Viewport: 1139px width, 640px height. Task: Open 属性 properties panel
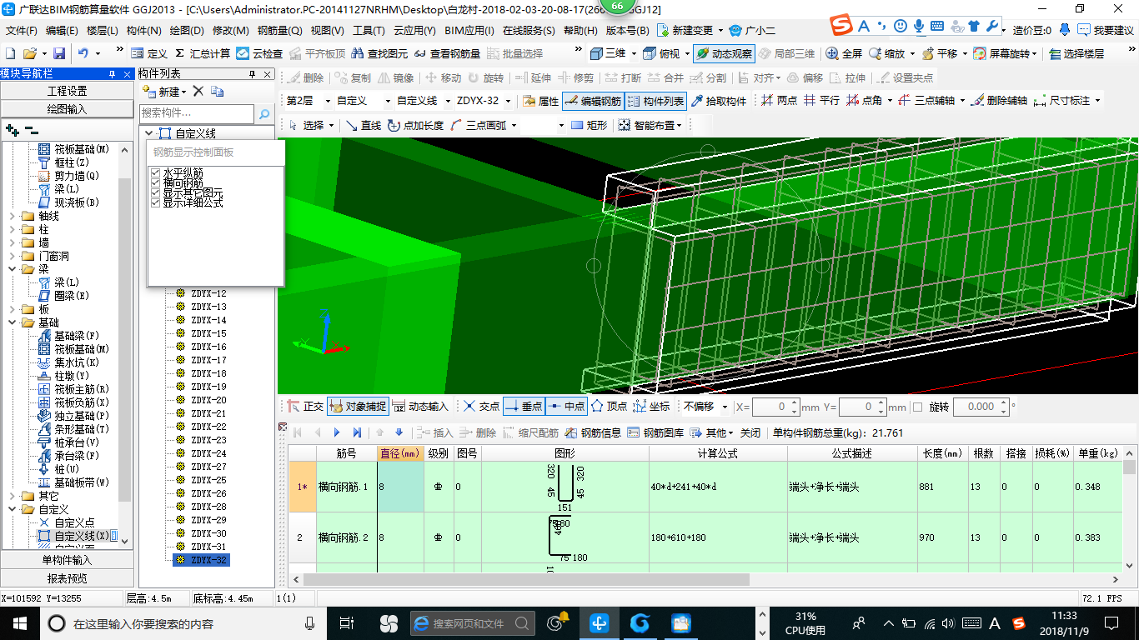click(539, 101)
